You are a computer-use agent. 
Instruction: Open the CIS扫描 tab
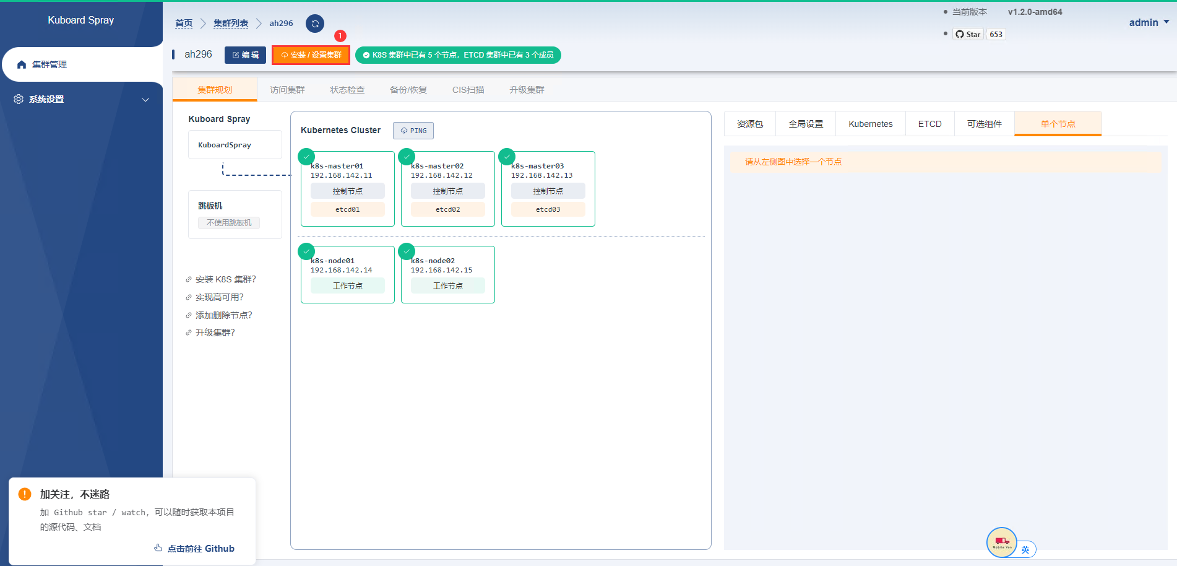coord(468,90)
